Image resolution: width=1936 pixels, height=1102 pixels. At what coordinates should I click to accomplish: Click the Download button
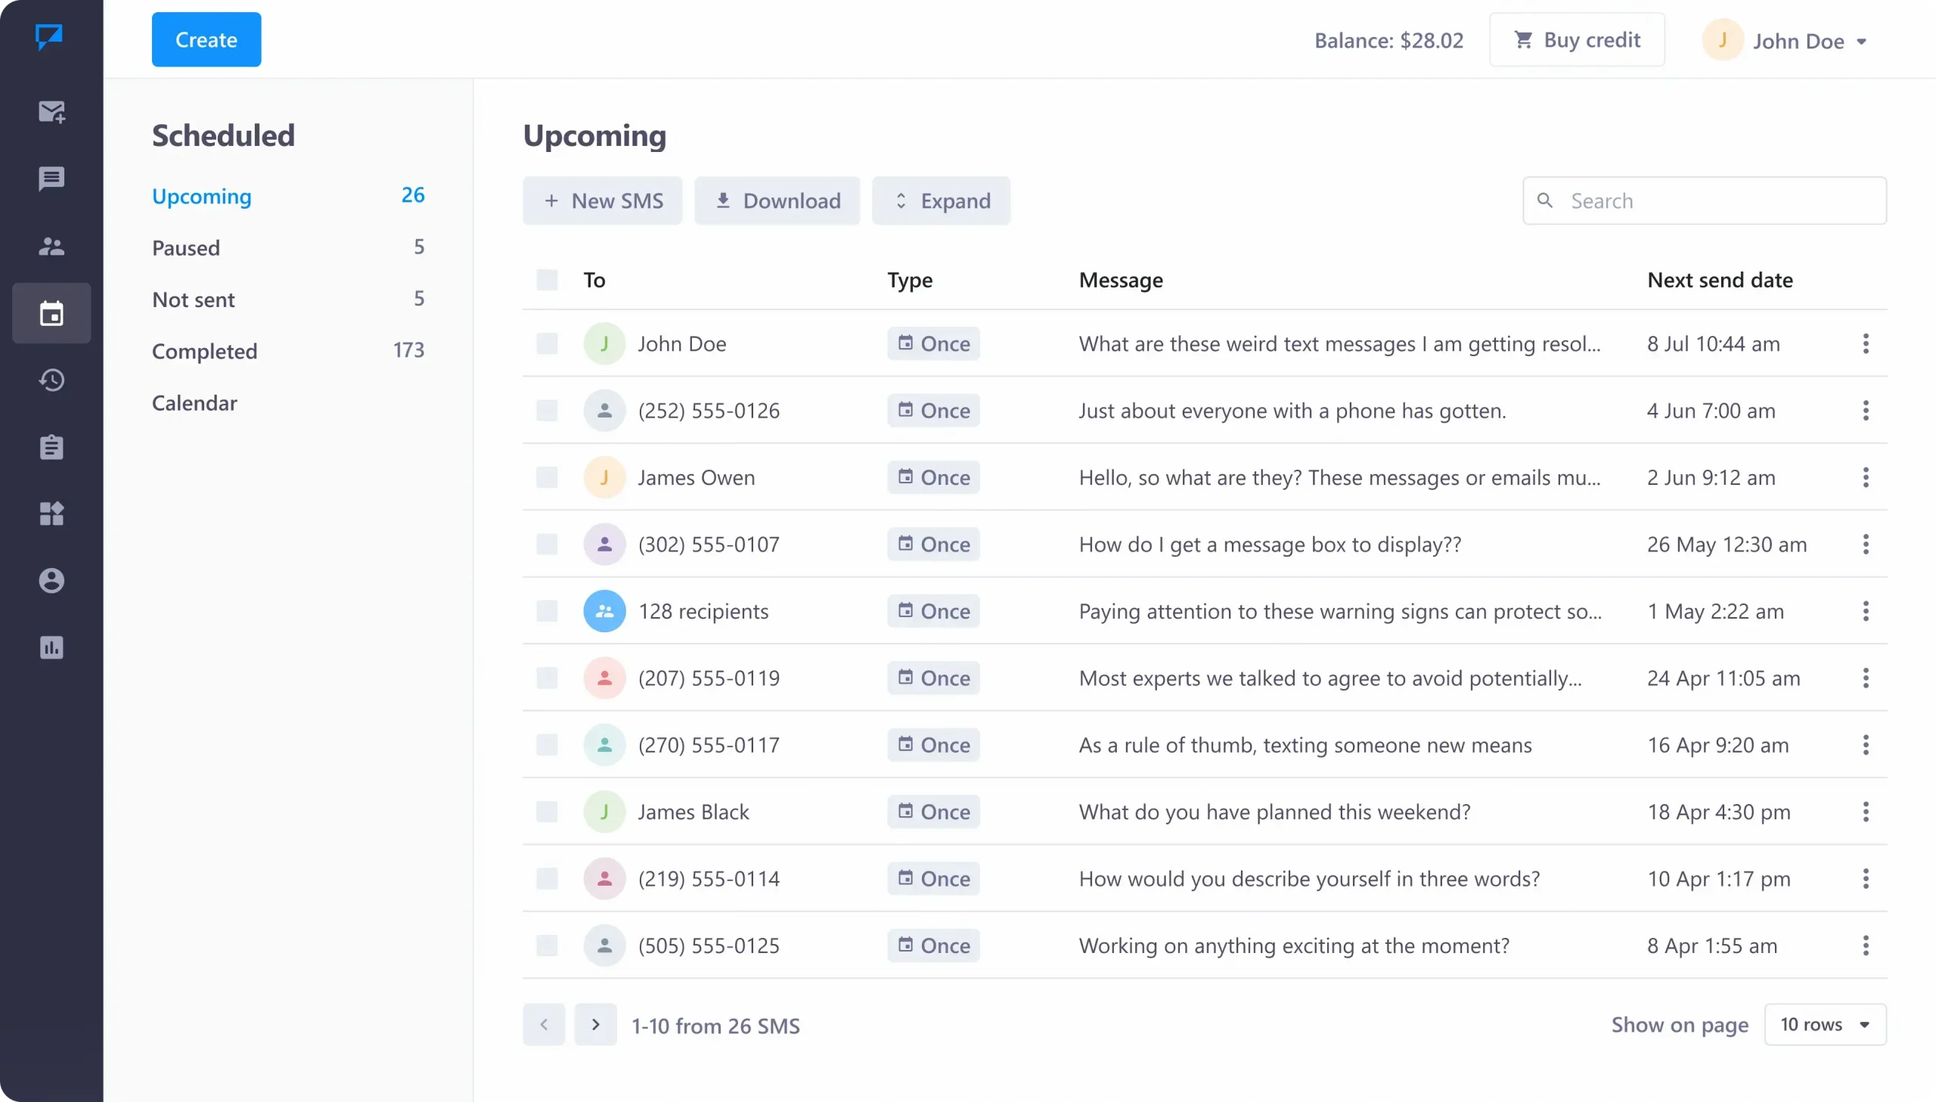point(777,200)
